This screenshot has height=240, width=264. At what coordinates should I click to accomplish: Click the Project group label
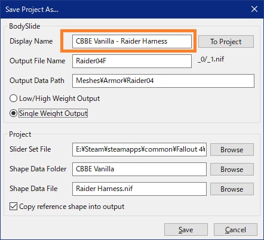pos(20,134)
